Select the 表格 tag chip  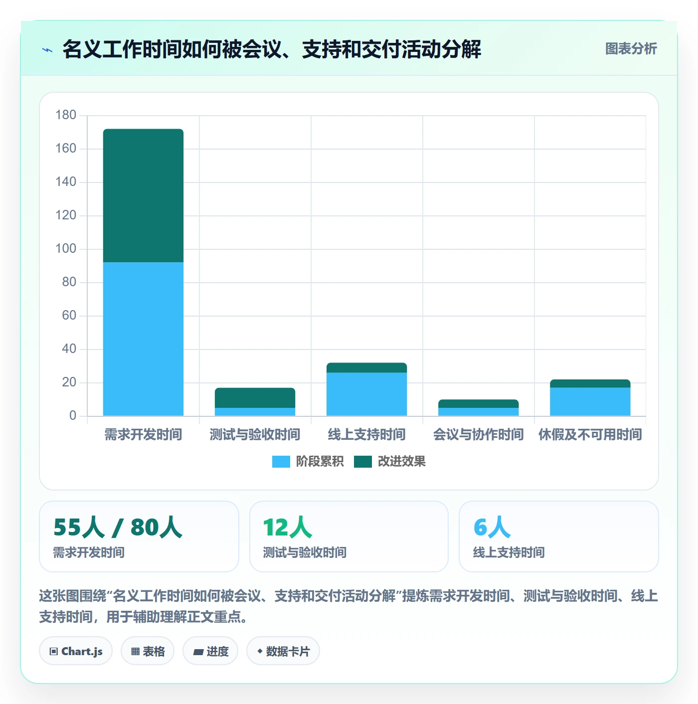(148, 651)
